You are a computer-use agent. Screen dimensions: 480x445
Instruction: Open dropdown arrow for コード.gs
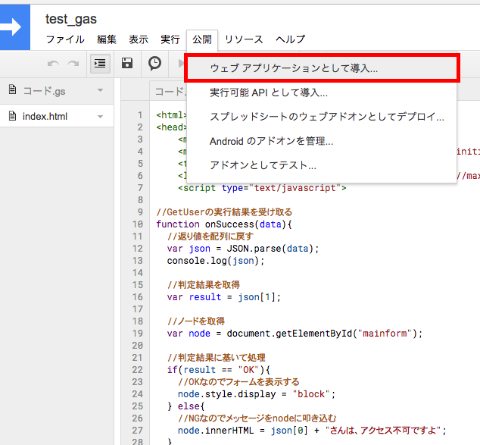pyautogui.click(x=100, y=90)
